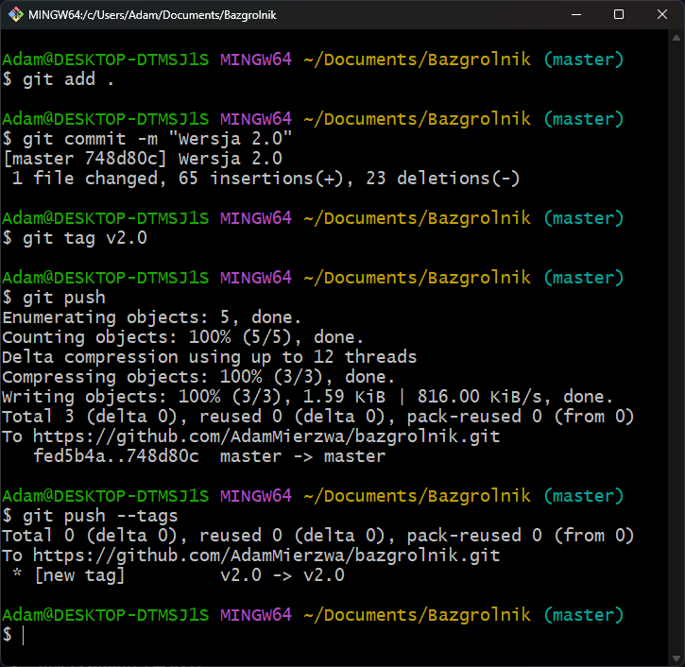Image resolution: width=685 pixels, height=667 pixels.
Task: Open the GitHub URL below git push --tags
Action: [x=266, y=556]
